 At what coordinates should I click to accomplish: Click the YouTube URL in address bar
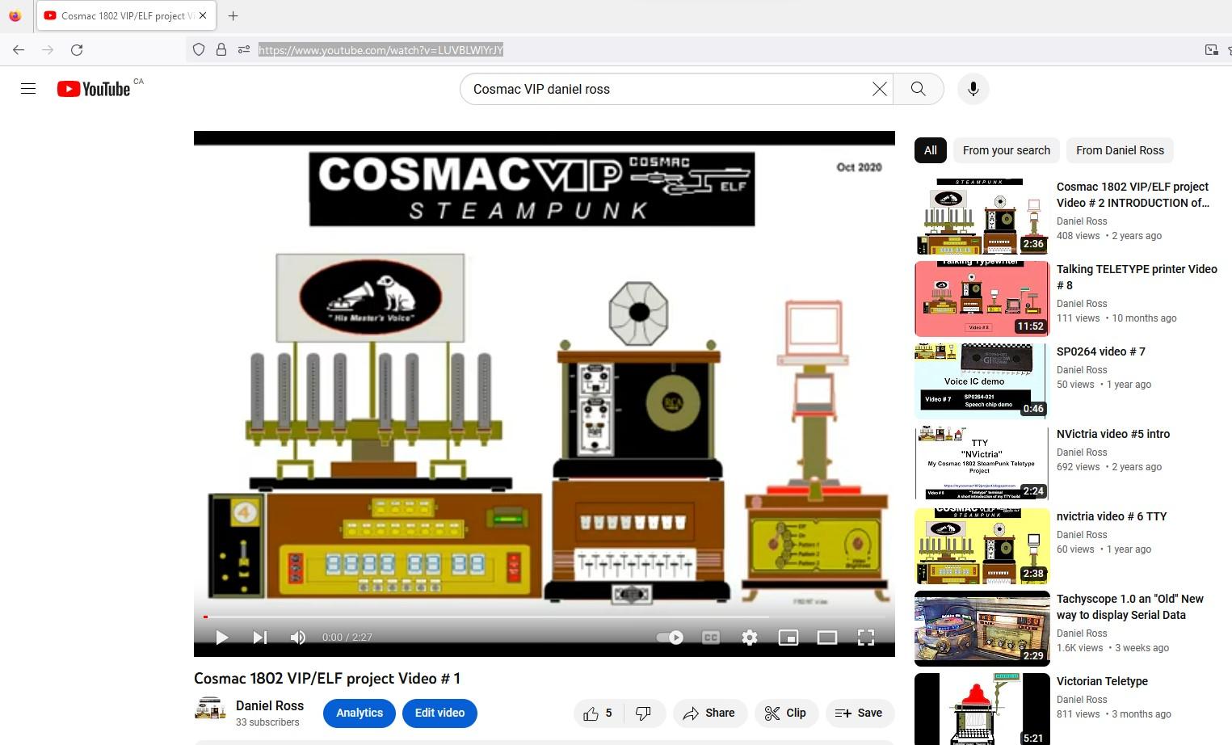[x=381, y=50]
